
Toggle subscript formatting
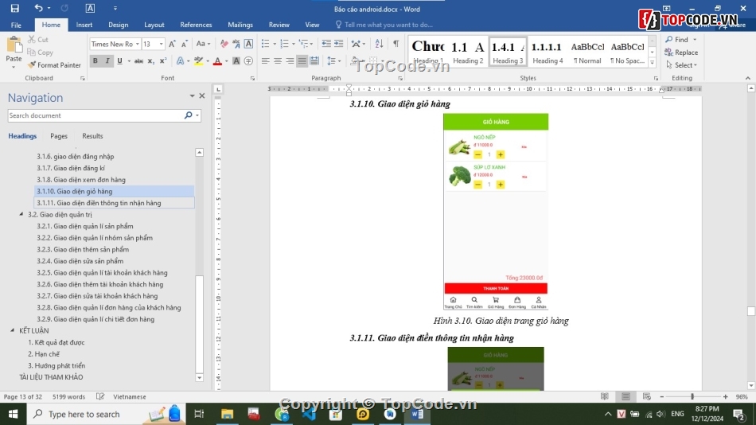(x=151, y=60)
